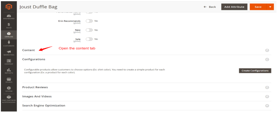Toggle the New product switch
278x113 pixels.
pyautogui.click(x=89, y=30)
